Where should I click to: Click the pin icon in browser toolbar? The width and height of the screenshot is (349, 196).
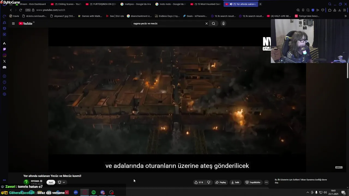click(x=303, y=10)
